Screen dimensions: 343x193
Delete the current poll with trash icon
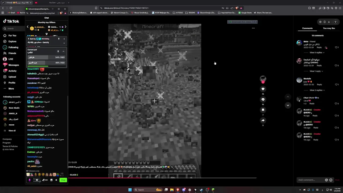[58, 51]
